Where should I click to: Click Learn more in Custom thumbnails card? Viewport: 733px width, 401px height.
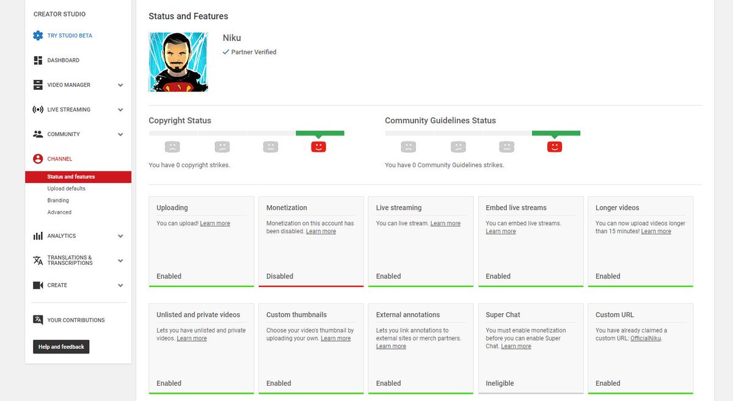point(336,338)
